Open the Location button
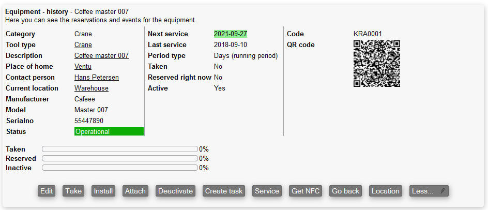This screenshot has height=210, width=488. 386,191
